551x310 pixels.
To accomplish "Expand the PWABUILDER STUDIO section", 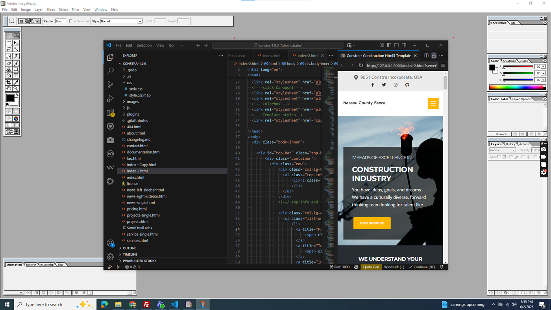I will (120, 261).
